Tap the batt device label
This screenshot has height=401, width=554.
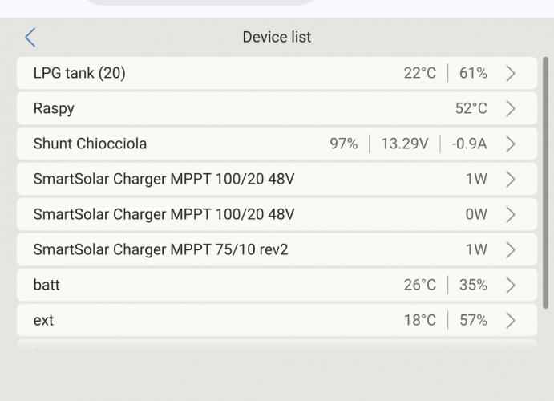click(47, 286)
